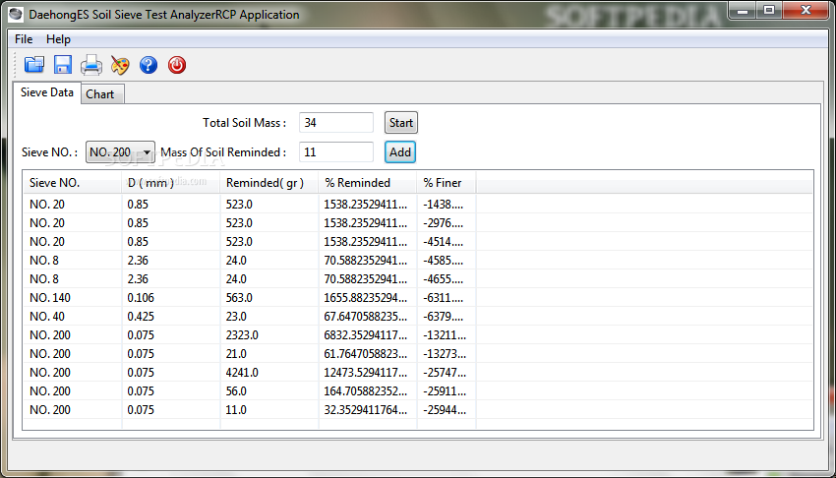
Task: Click the 23.0 reminded value cell
Action: point(269,317)
